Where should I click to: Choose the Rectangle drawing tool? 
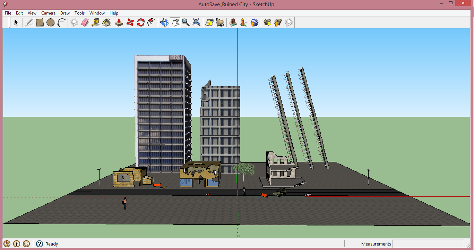coord(40,22)
